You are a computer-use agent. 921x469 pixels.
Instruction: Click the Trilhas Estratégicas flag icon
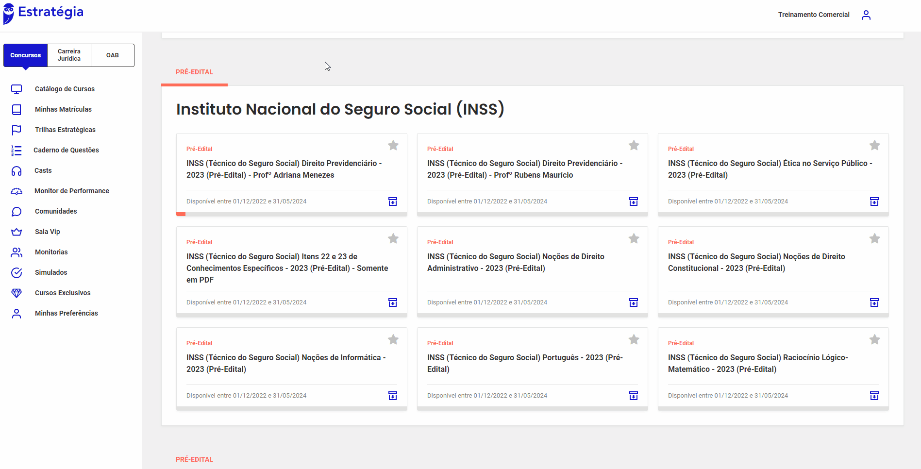[17, 130]
